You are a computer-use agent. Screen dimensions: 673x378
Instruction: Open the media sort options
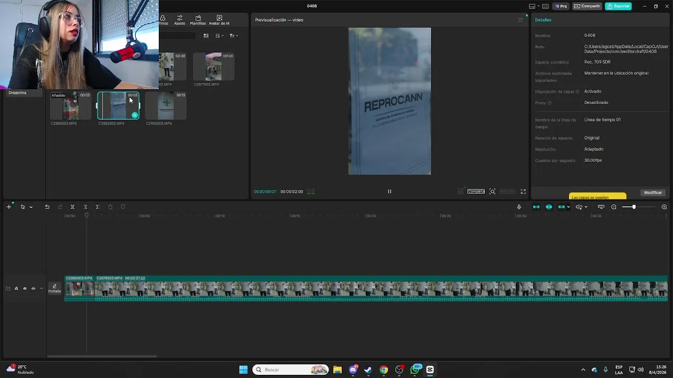tap(219, 36)
